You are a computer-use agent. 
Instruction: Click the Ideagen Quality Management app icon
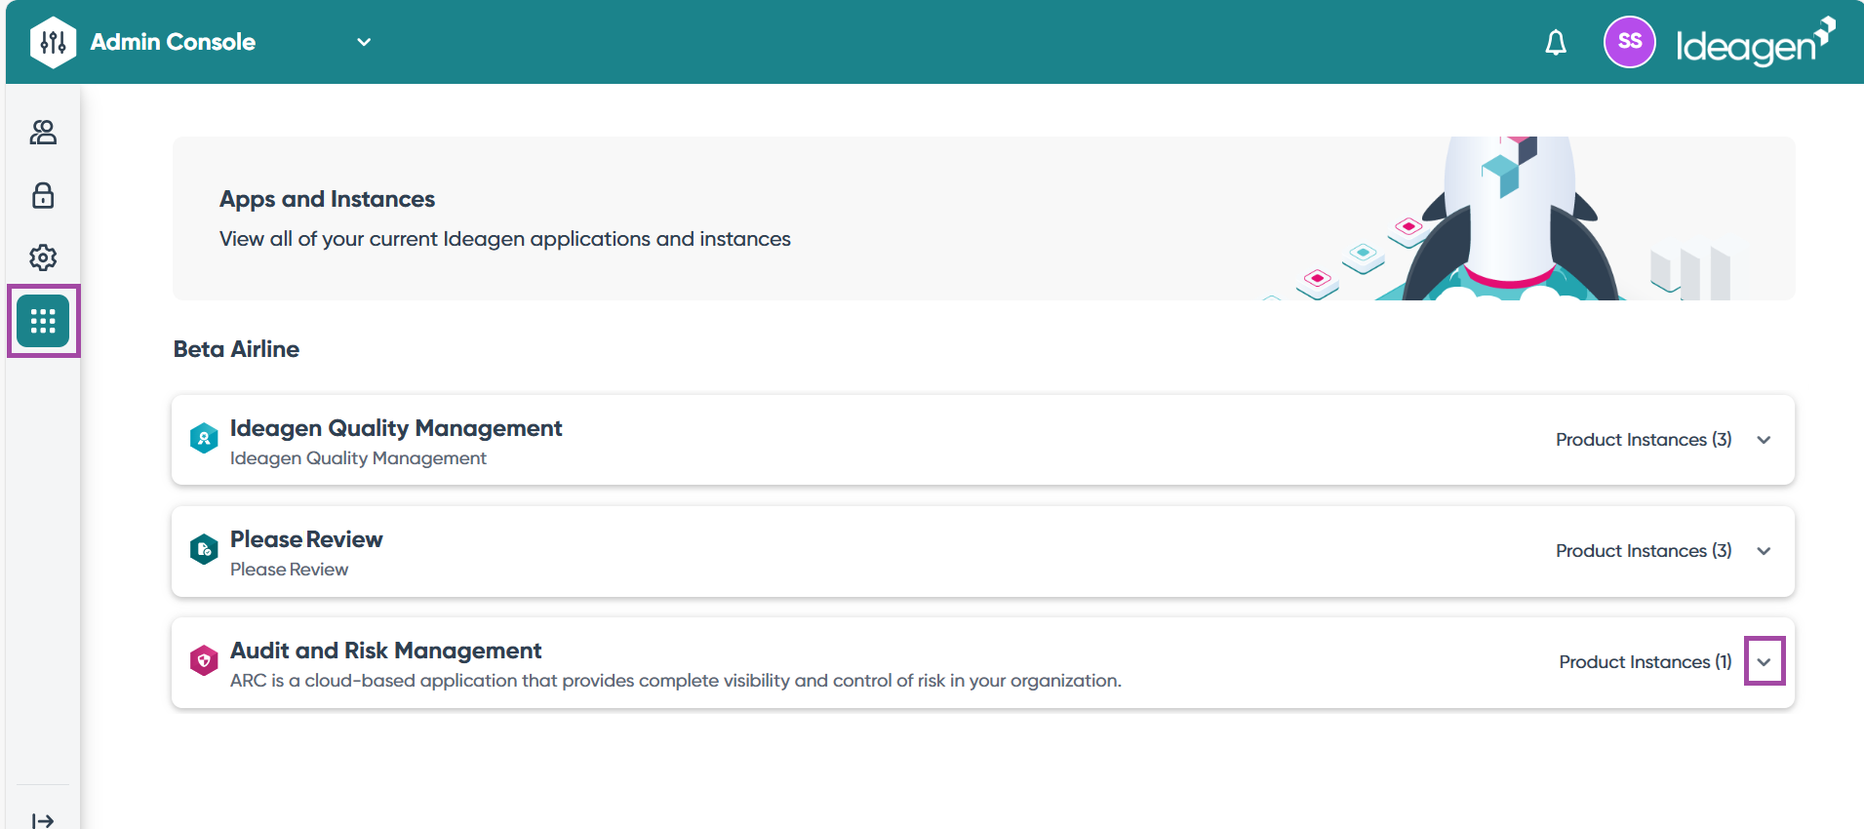204,439
